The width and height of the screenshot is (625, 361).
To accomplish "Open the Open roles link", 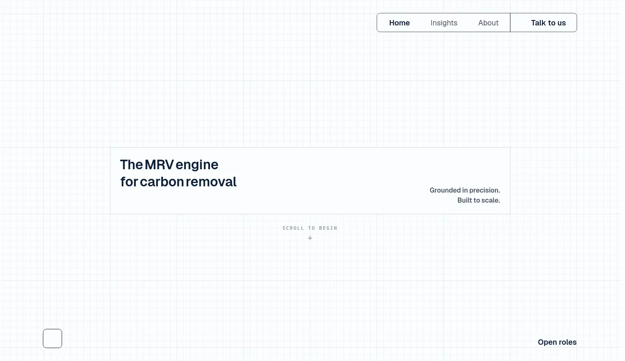I will [x=557, y=342].
